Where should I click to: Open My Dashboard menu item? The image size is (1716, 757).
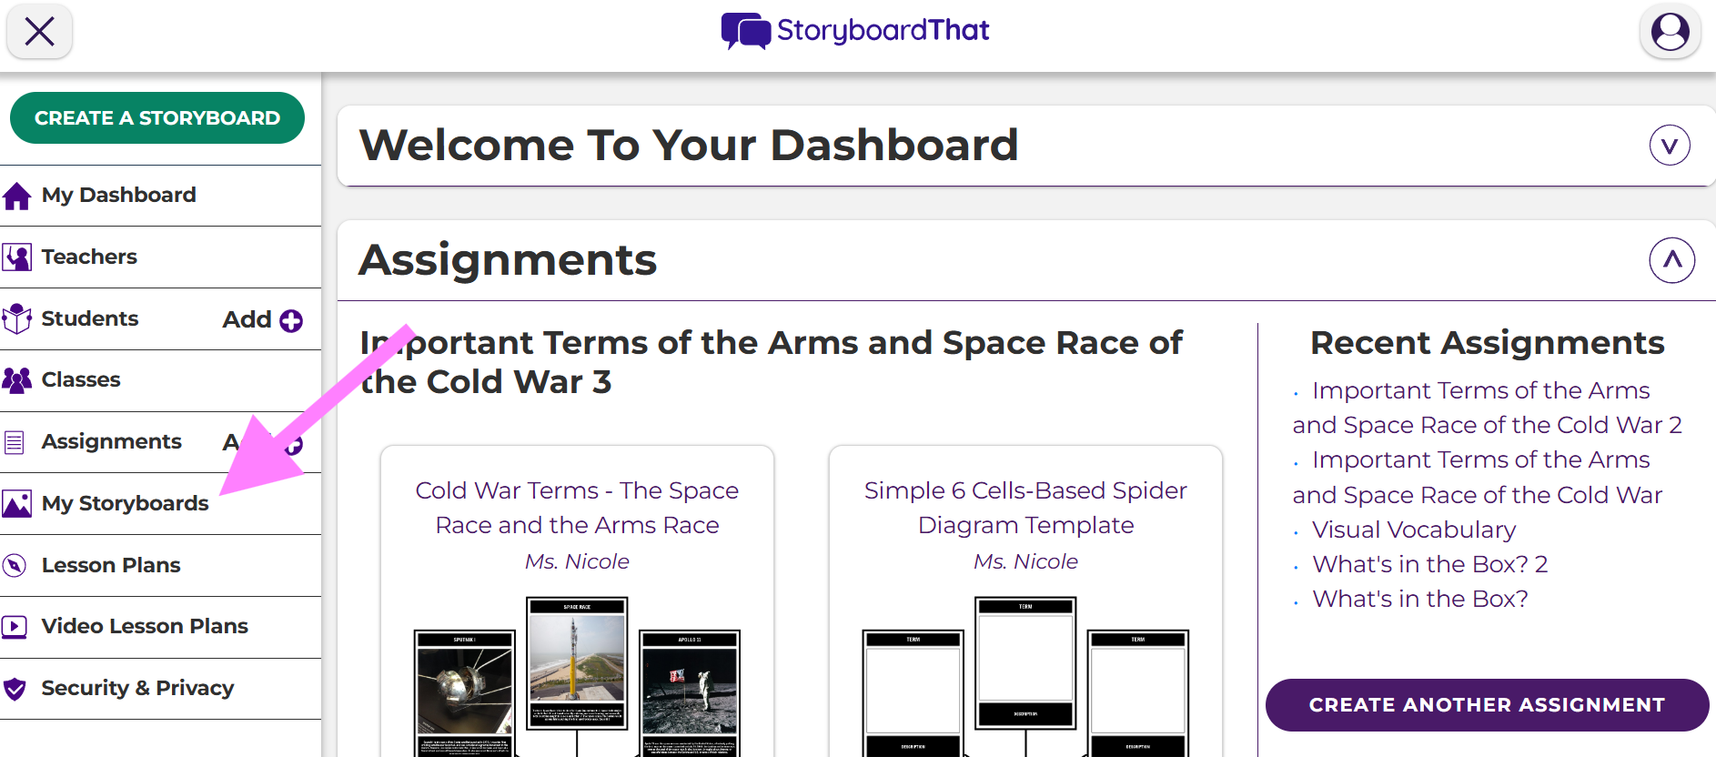[118, 195]
